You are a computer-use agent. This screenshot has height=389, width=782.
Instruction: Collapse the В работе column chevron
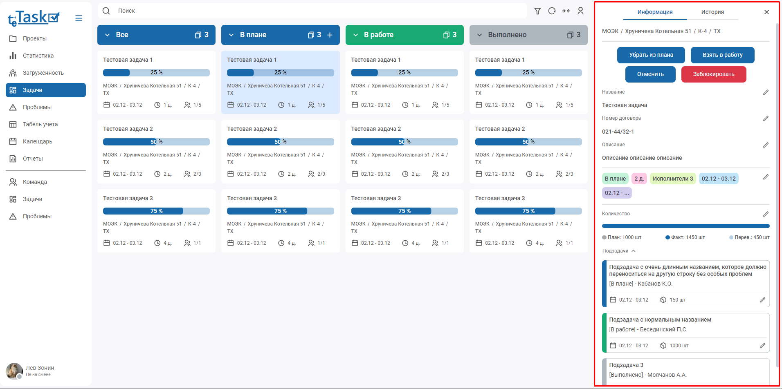355,35
